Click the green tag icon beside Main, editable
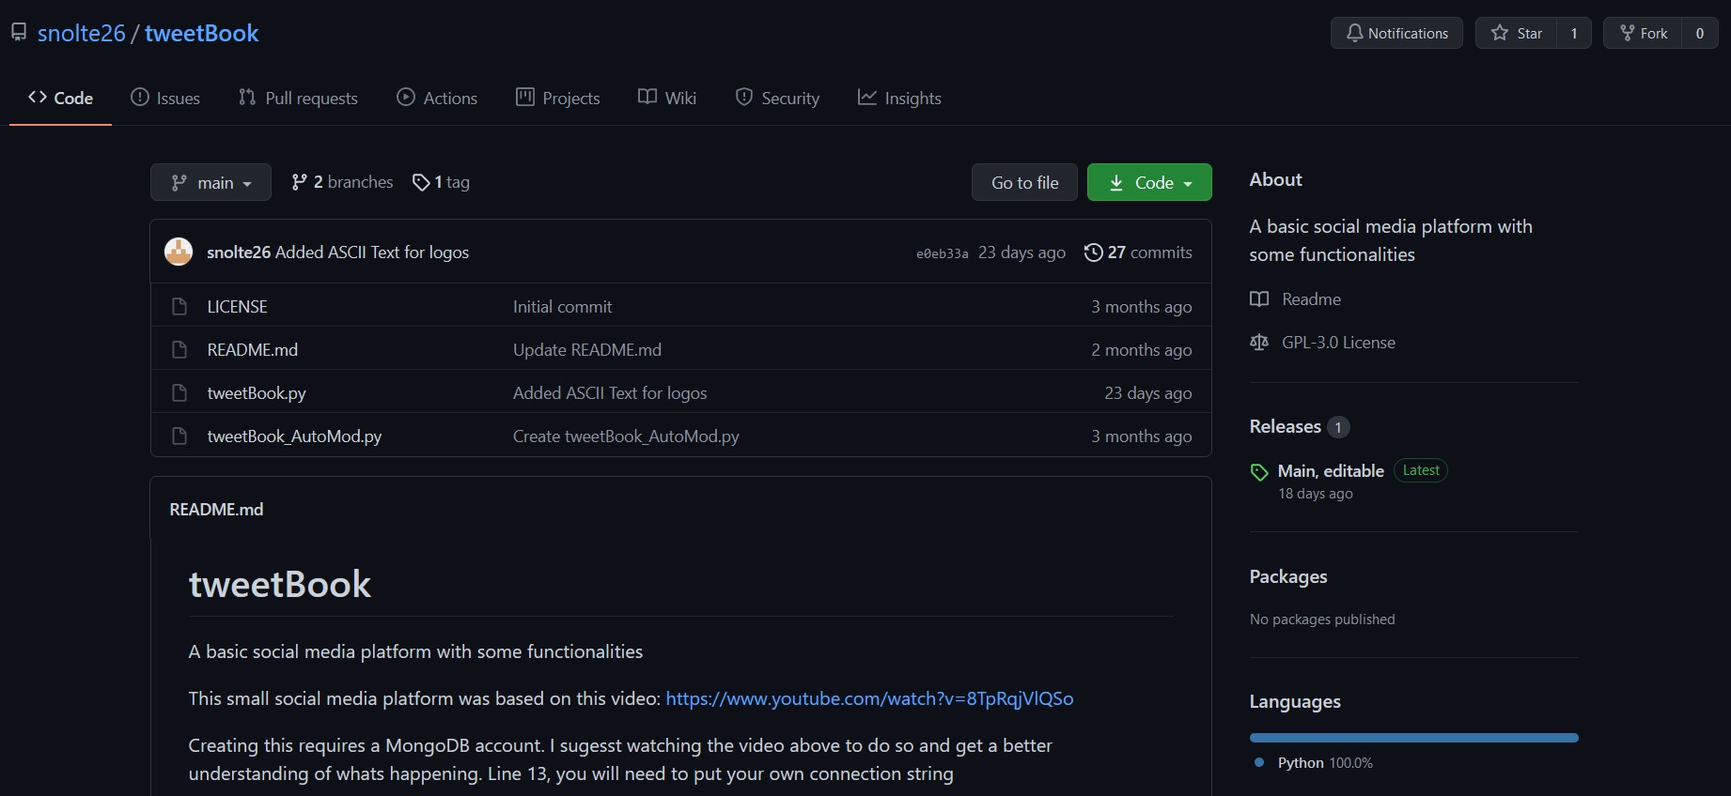 (1259, 472)
